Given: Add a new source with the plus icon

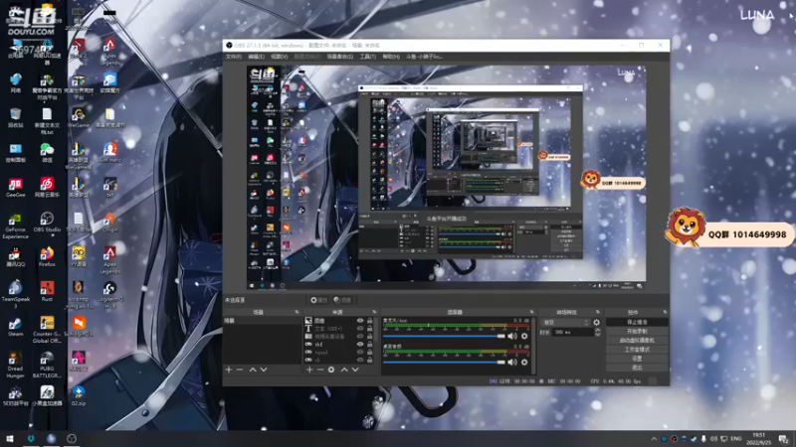Looking at the screenshot, I should 309,370.
